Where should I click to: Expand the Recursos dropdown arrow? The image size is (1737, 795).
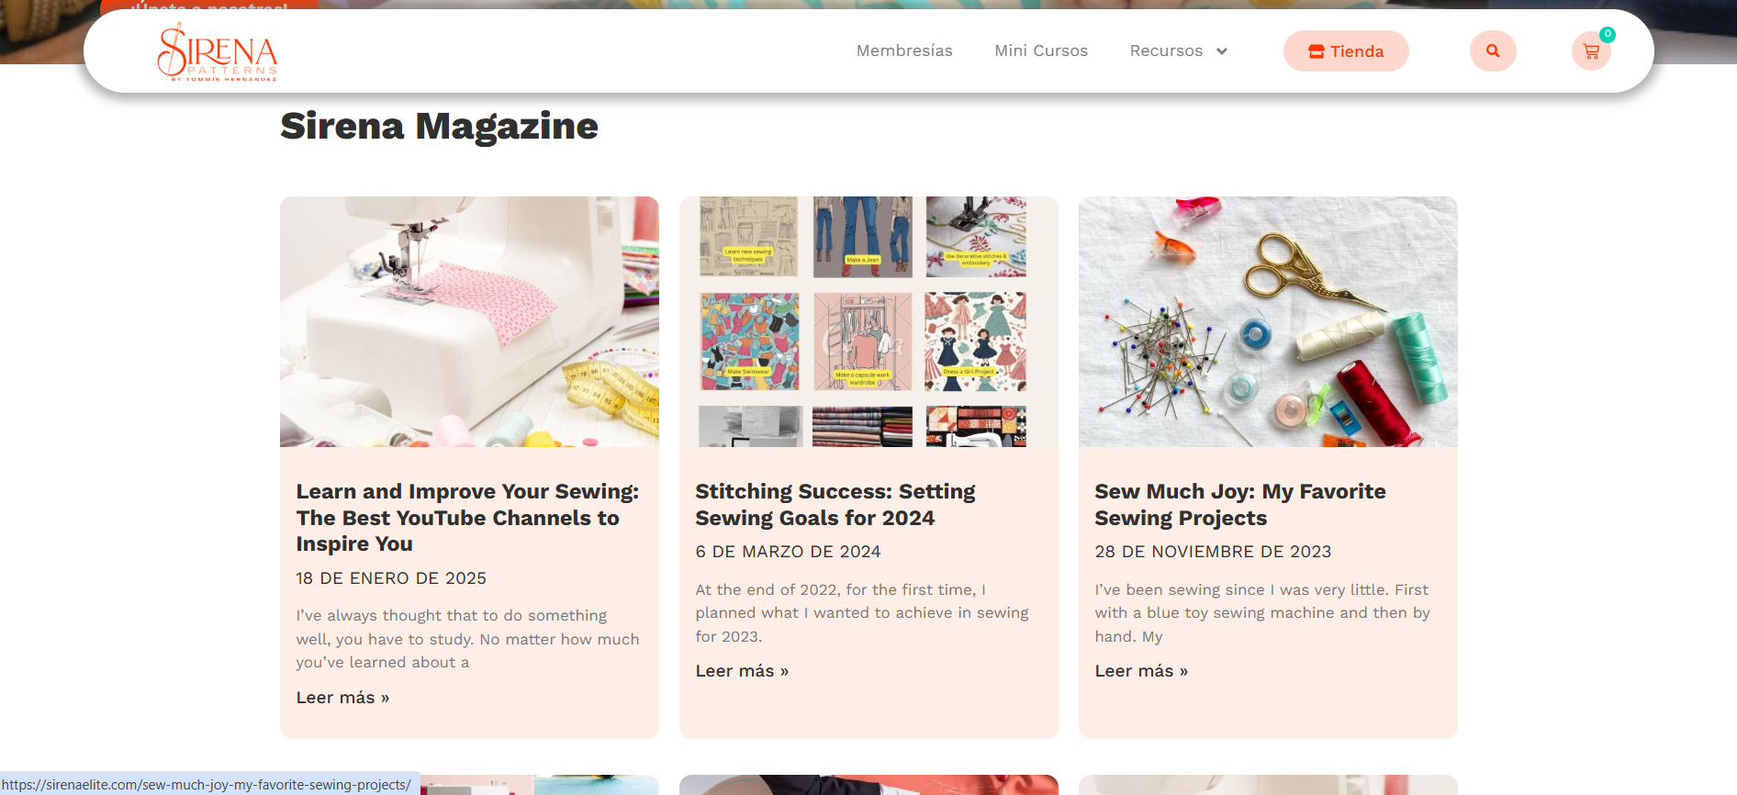1222,51
